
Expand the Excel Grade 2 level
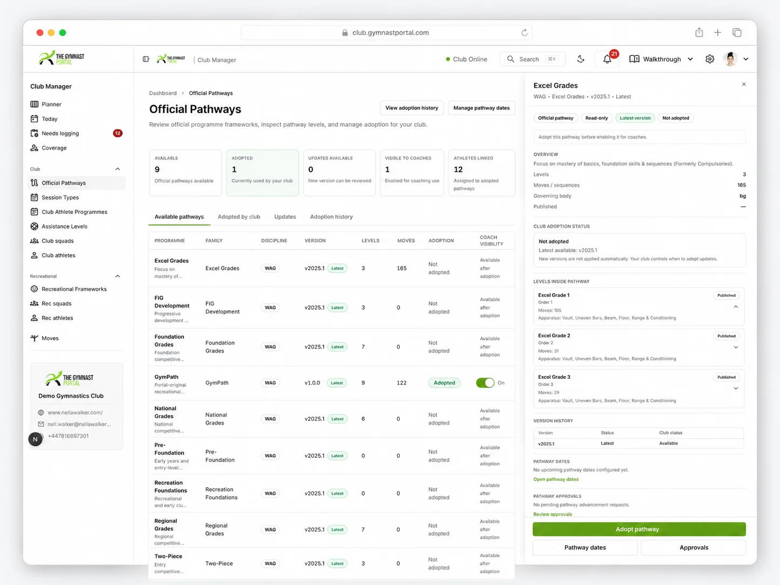point(736,347)
